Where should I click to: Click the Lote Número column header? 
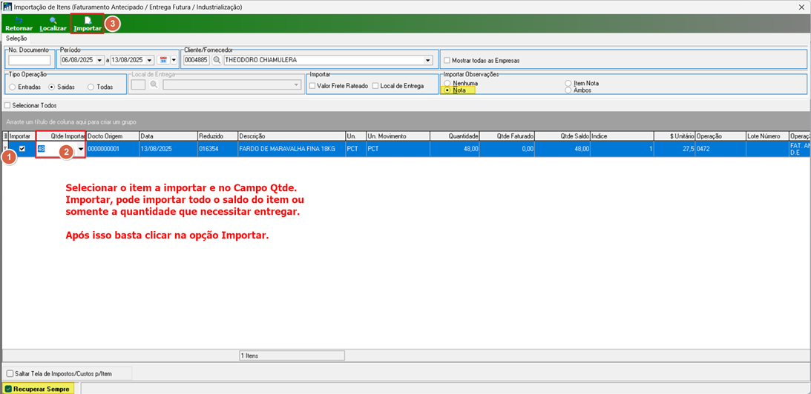point(767,136)
